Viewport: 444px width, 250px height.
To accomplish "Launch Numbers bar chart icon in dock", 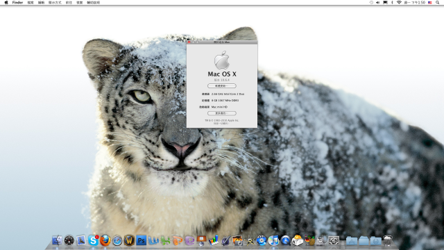I will pyautogui.click(x=214, y=240).
